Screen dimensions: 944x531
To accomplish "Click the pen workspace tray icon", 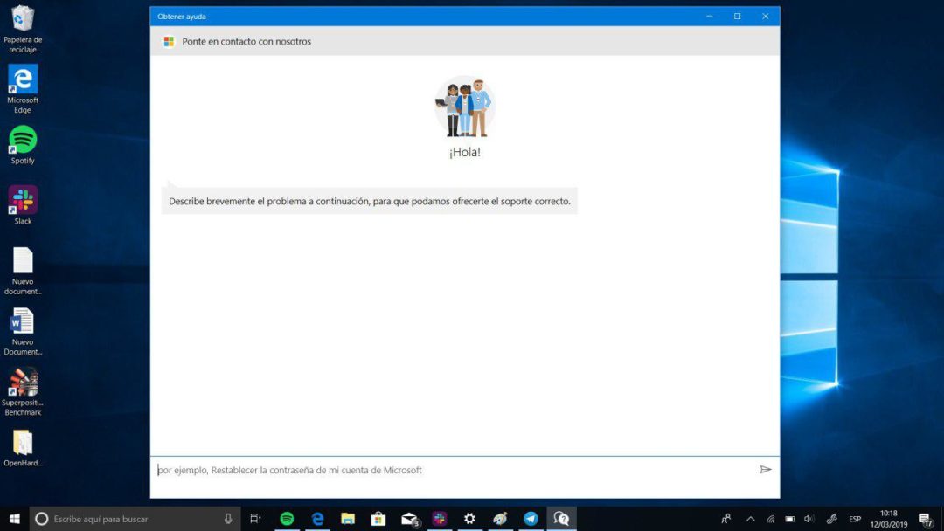I will click(x=832, y=519).
